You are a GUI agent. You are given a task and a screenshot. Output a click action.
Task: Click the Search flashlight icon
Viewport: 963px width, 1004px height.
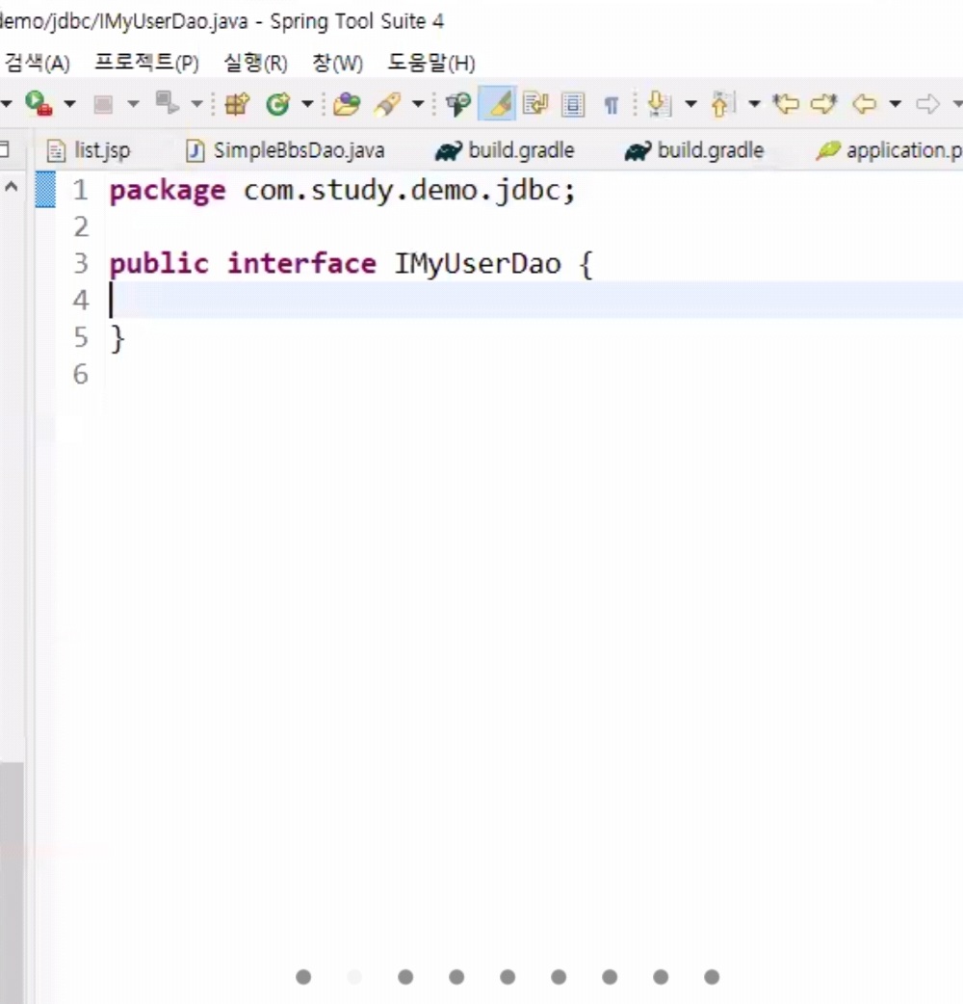[x=458, y=104]
